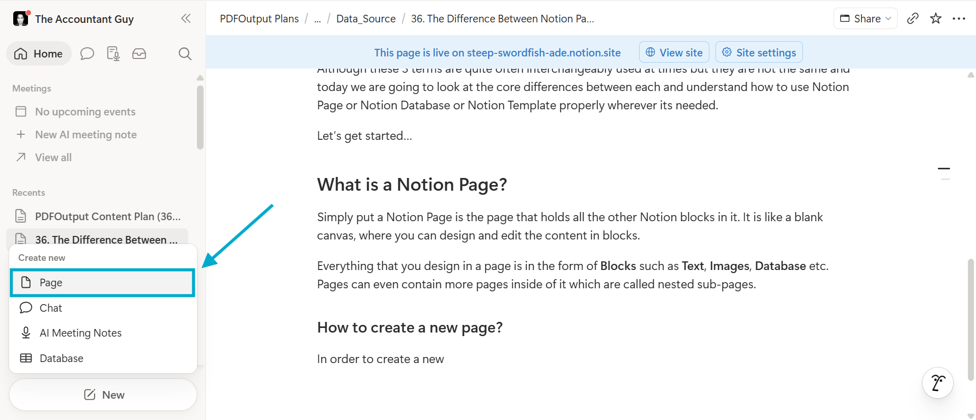Viewport: 976px width, 420px height.
Task: Click the table of contents marker on right
Action: (x=944, y=173)
